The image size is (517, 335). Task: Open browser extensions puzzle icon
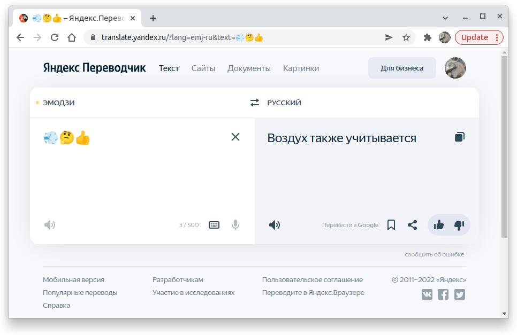click(x=427, y=37)
